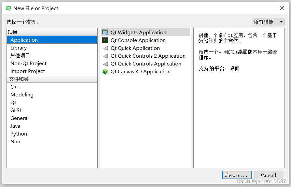Close the New File or Project dialog
Image resolution: width=291 pixels, height=187 pixels.
point(282,8)
